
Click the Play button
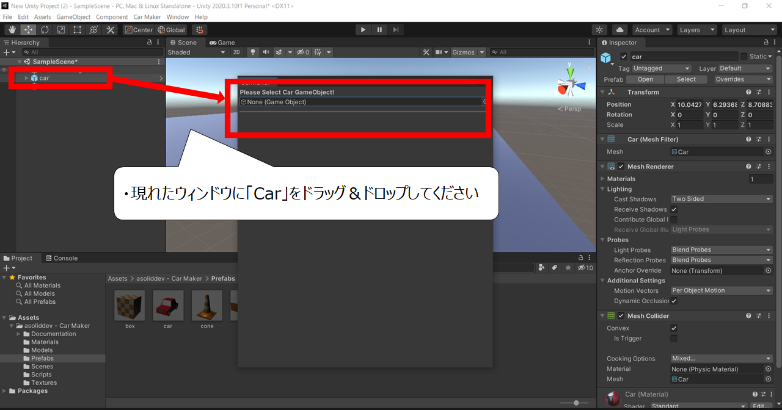click(363, 30)
